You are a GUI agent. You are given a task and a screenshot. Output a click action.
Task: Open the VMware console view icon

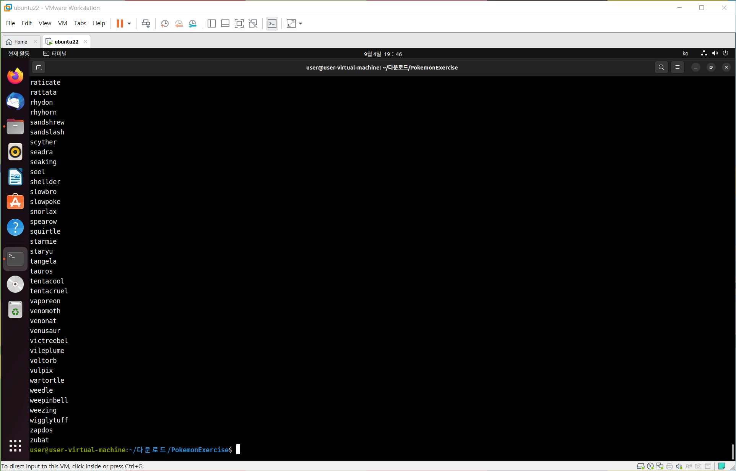[x=272, y=24]
